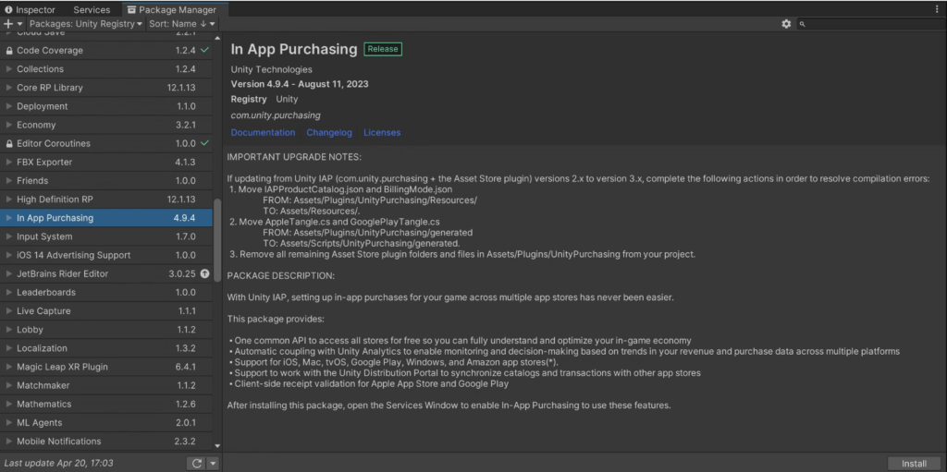Expand FBX Exporter versions arrow
The width and height of the screenshot is (947, 472).
9,162
